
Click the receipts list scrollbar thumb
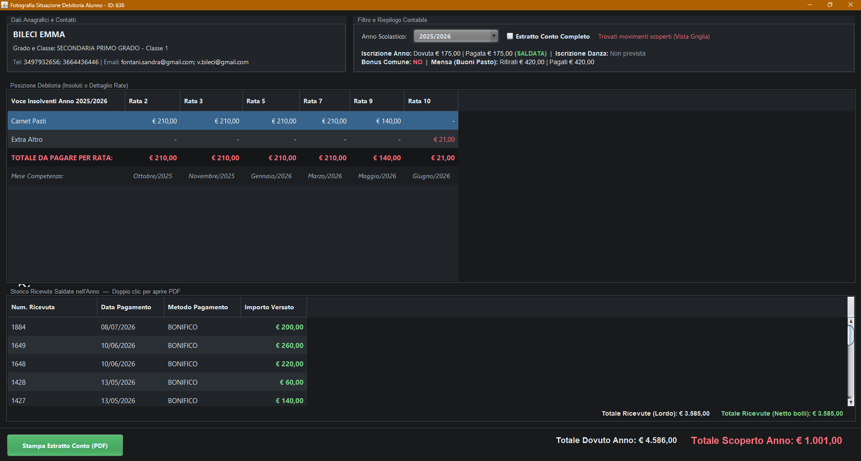pos(850,335)
